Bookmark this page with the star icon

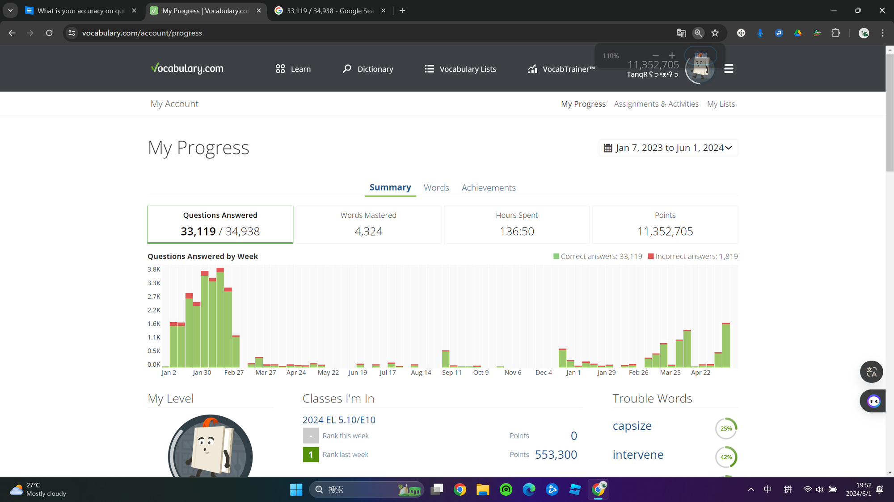(x=715, y=33)
